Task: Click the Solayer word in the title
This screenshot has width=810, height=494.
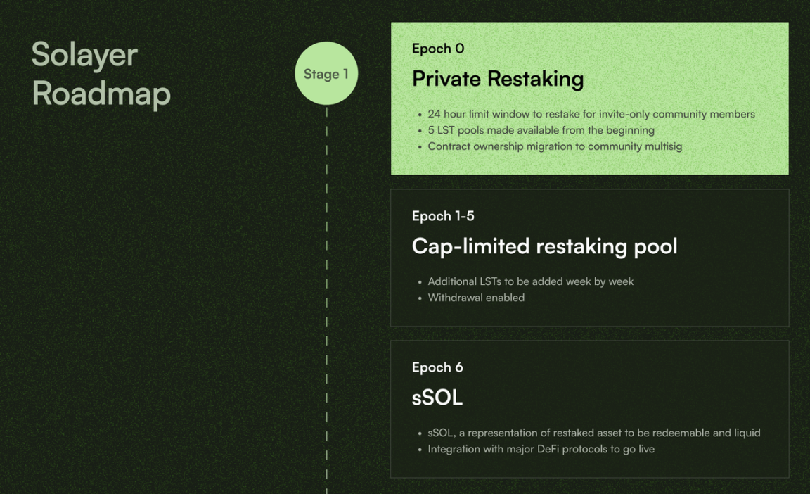Action: pyautogui.click(x=84, y=55)
